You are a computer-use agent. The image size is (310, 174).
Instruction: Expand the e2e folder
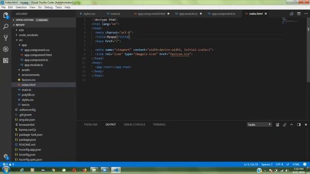pyautogui.click(x=44, y=30)
